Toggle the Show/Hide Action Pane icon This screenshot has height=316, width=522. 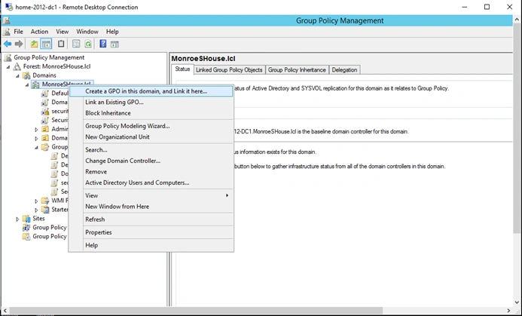pyautogui.click(x=114, y=44)
